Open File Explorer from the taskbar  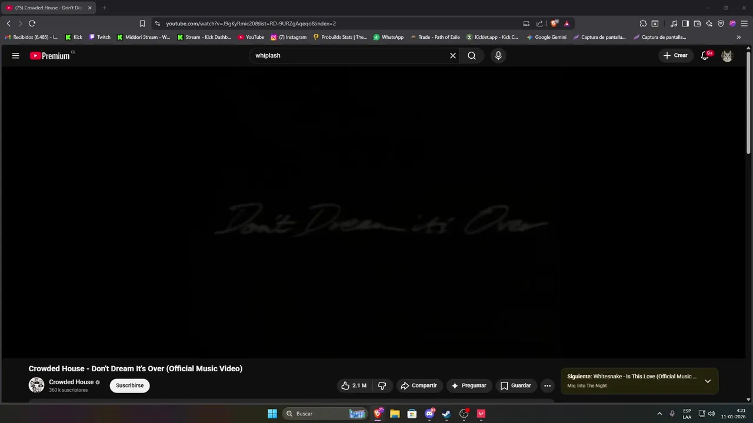[x=395, y=414]
